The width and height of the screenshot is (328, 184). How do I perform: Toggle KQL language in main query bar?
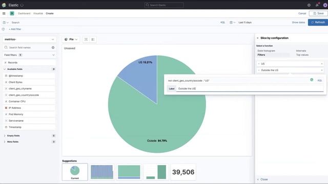coord(222,22)
